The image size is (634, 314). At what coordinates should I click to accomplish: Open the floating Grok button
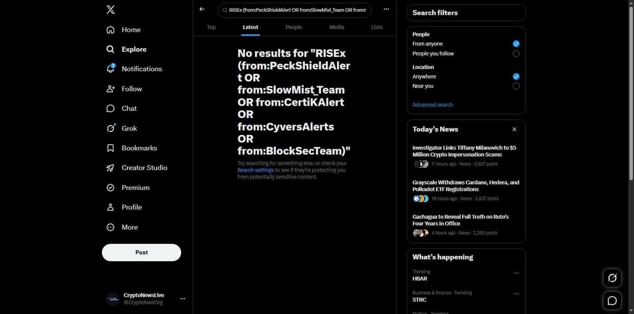(612, 278)
